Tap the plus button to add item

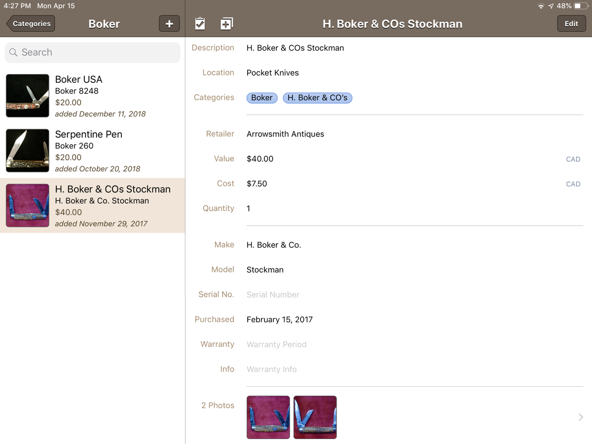[x=169, y=24]
